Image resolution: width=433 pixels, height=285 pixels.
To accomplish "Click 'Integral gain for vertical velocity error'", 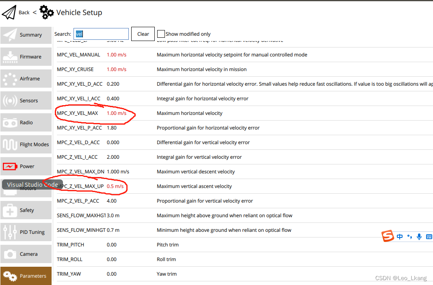I will 199,157.
